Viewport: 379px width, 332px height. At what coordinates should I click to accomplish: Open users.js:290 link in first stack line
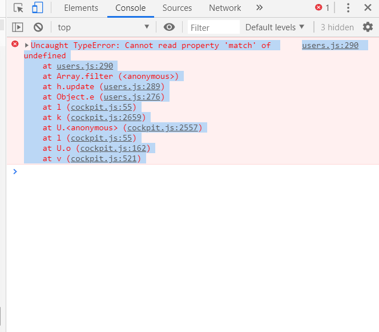[85, 66]
